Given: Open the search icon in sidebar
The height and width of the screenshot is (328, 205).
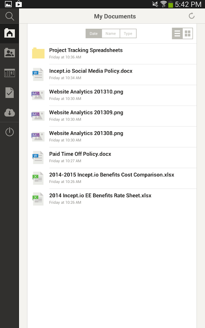Looking at the screenshot, I should pos(9,16).
